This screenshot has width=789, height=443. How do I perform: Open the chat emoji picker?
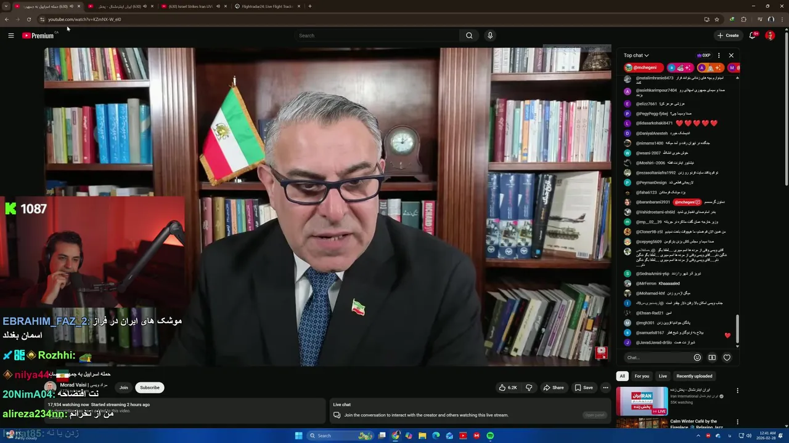coord(697,357)
